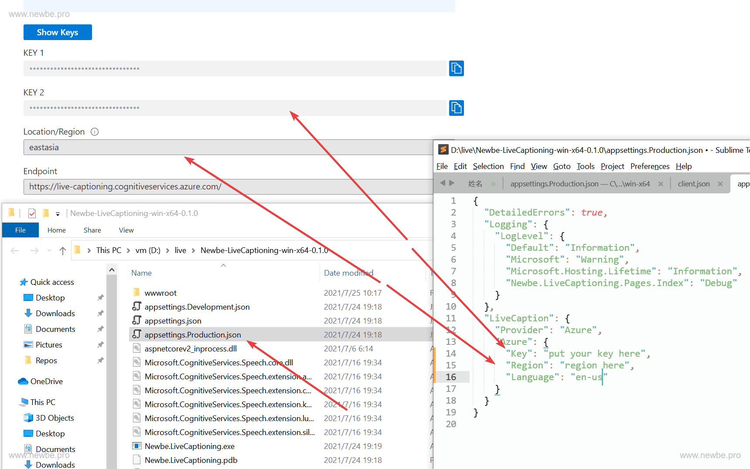Click the Quick access star icon
Image resolution: width=750 pixels, height=469 pixels.
coord(24,282)
